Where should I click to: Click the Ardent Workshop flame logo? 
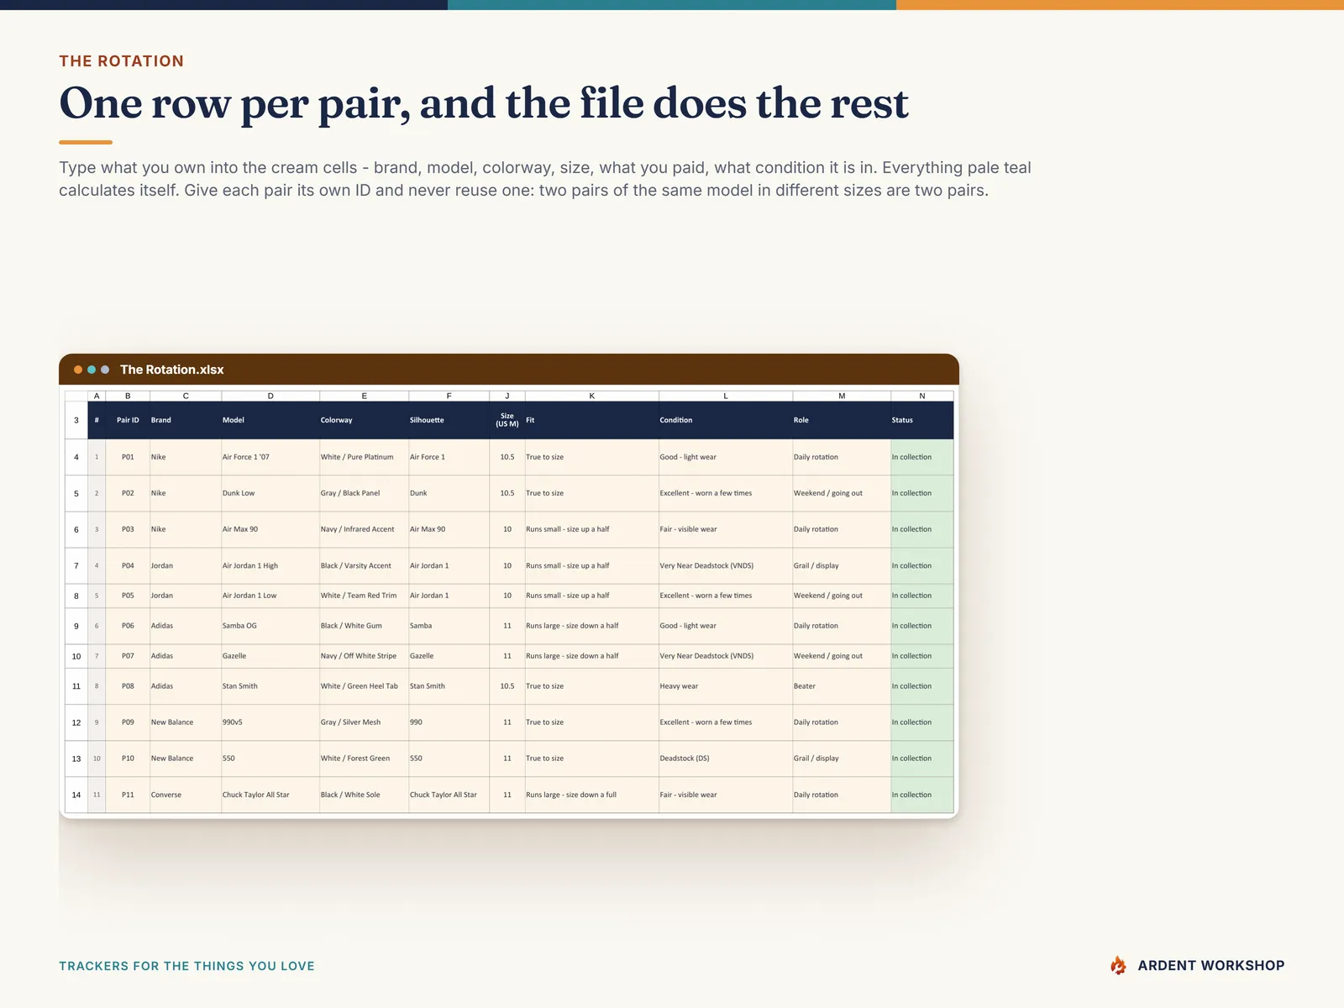[x=1118, y=965]
